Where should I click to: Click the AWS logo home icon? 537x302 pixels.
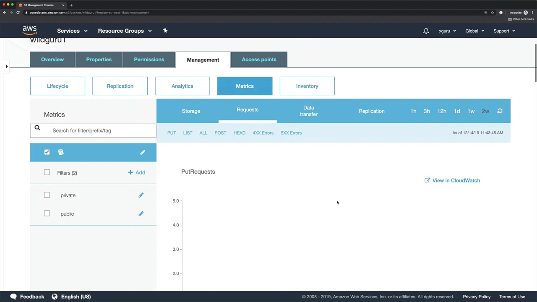(30, 31)
